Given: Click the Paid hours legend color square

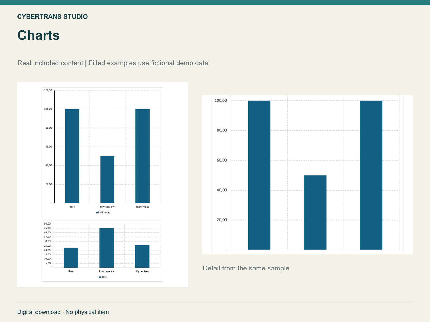Looking at the screenshot, I should click(97, 213).
